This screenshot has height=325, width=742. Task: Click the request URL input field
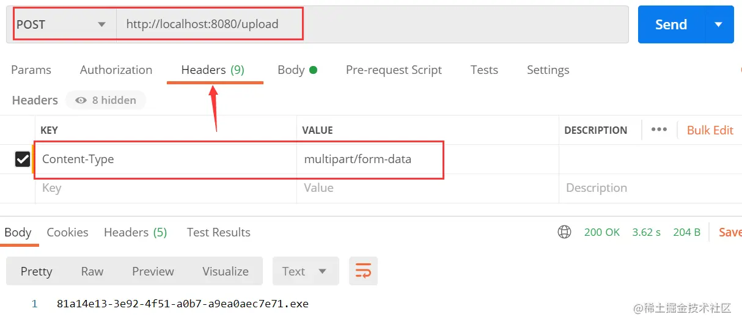point(372,24)
